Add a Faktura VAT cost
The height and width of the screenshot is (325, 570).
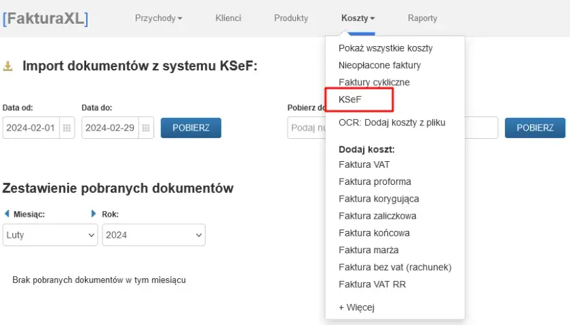[x=364, y=165]
